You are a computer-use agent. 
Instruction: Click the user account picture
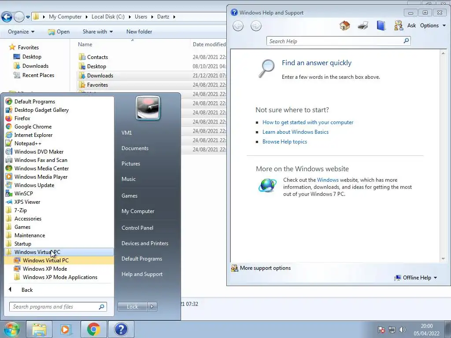tap(148, 108)
